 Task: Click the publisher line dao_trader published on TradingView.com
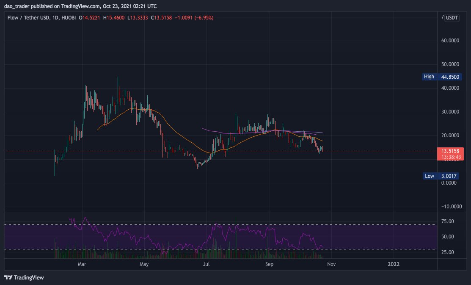(80, 6)
